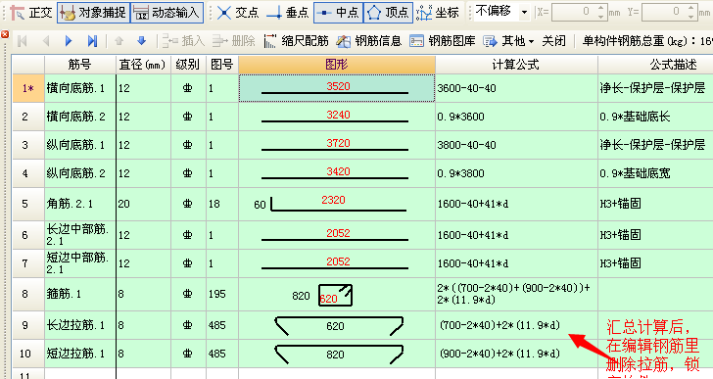
Task: Select the 长边中部筋.2.1 cell
Action: click(x=80, y=235)
